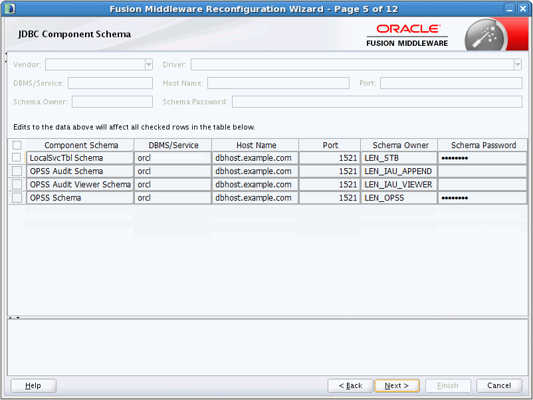
Task: Click the Cancel button
Action: click(499, 385)
